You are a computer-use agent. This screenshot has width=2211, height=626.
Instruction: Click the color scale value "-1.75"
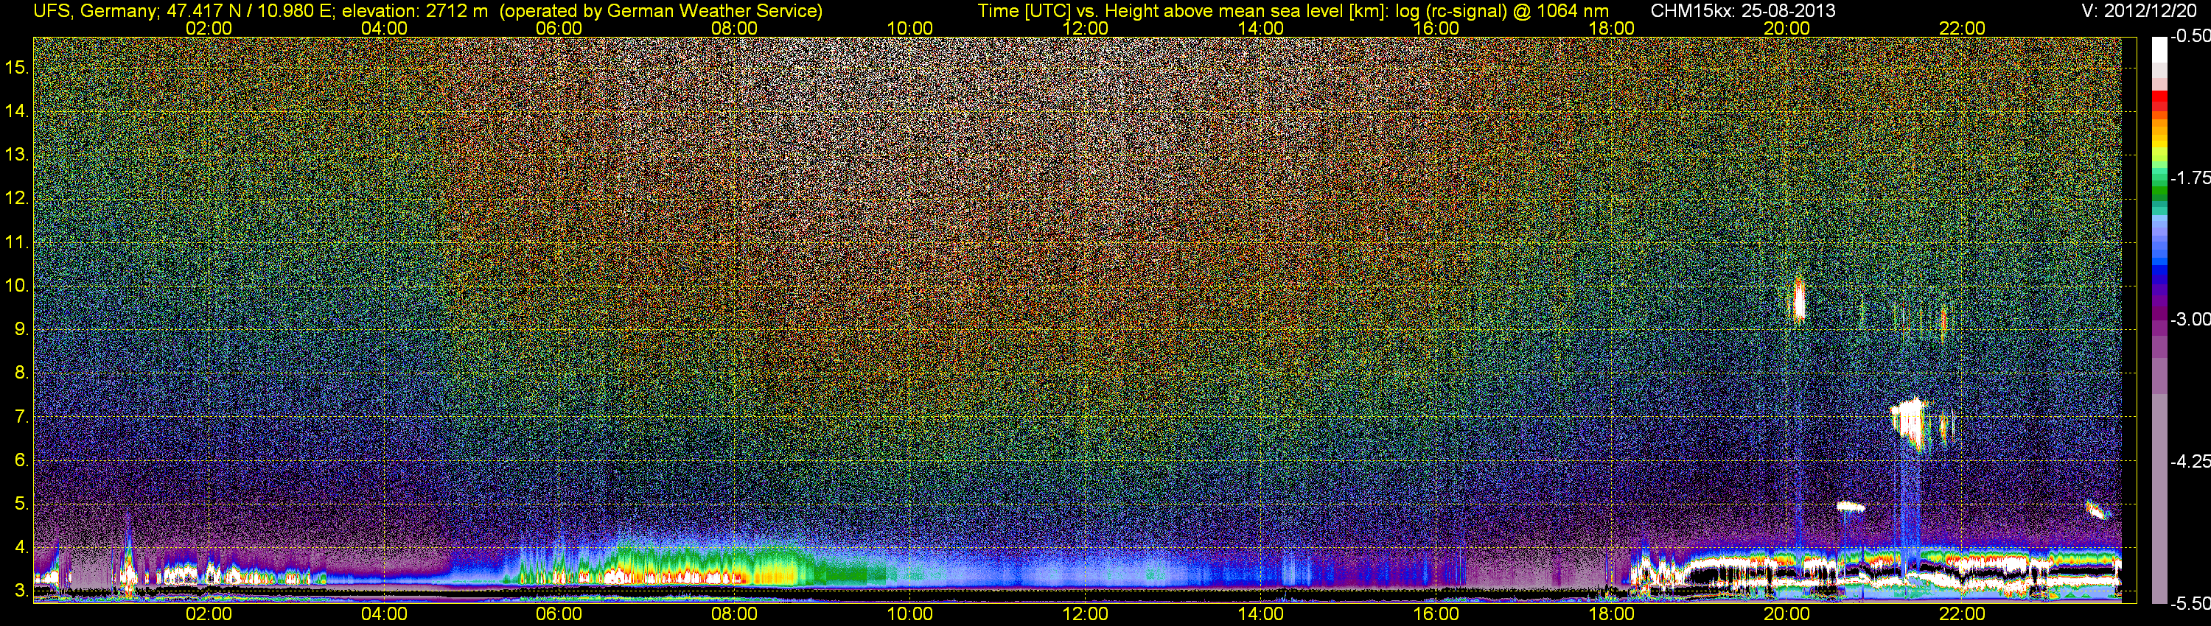click(2190, 177)
